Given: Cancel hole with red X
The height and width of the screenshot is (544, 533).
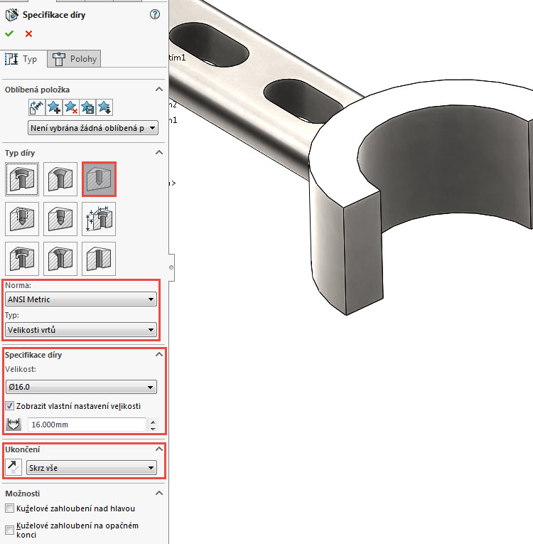Looking at the screenshot, I should click(28, 33).
